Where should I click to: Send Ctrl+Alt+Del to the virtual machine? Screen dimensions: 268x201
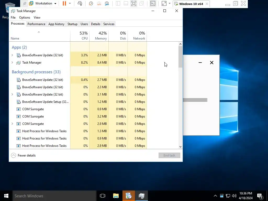[x=80, y=3]
